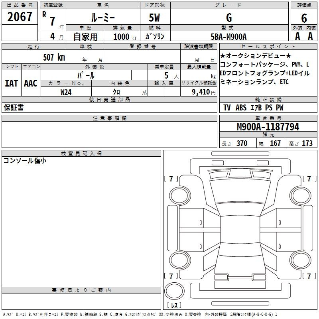Select the lot number 2067
Viewport: 319px width, 319px height.
click(20, 17)
